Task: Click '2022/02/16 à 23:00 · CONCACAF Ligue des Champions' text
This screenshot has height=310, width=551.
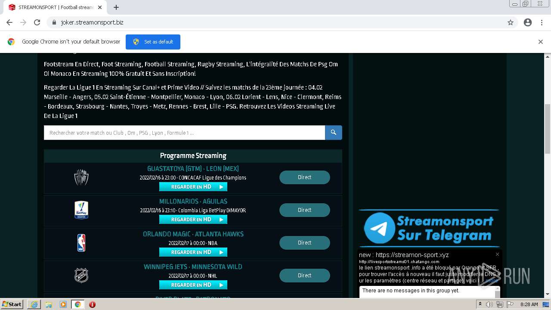Action: click(193, 178)
